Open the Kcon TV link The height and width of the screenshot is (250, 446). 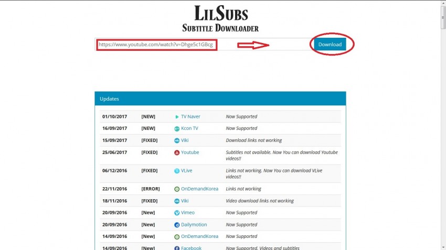(189, 128)
